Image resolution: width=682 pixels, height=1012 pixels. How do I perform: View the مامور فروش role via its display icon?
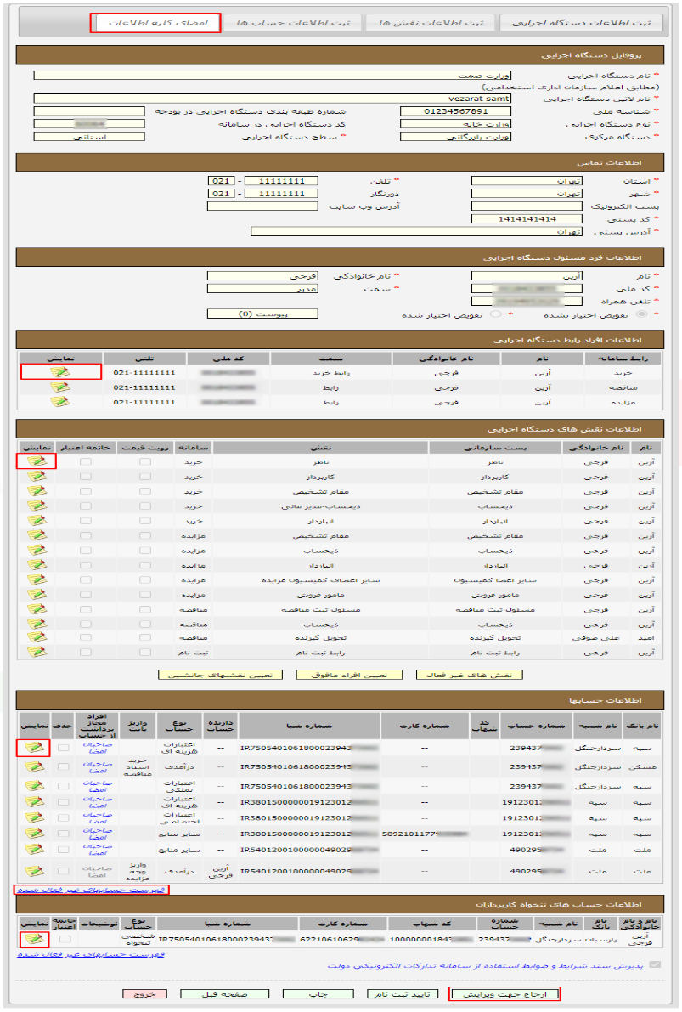tap(37, 595)
